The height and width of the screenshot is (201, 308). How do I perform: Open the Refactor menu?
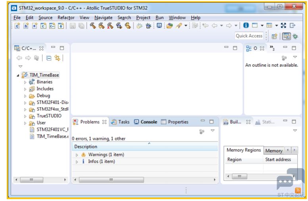pyautogui.click(x=66, y=17)
